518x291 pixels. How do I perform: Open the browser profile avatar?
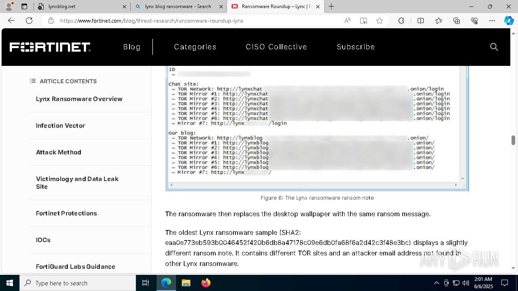point(9,6)
